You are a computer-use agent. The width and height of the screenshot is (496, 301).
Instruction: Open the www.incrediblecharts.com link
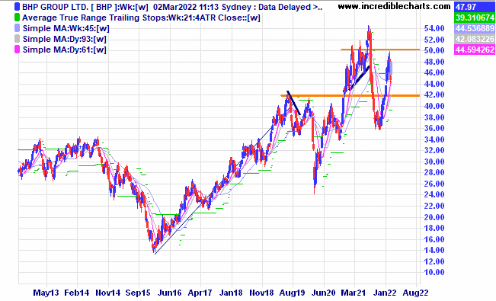pos(394,6)
